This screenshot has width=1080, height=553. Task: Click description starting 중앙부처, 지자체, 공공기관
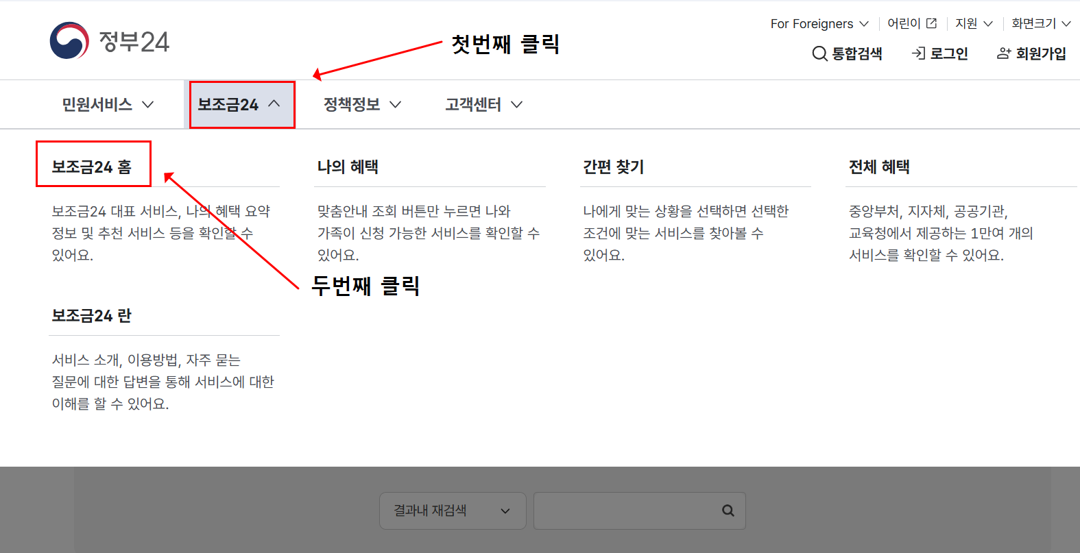[941, 233]
